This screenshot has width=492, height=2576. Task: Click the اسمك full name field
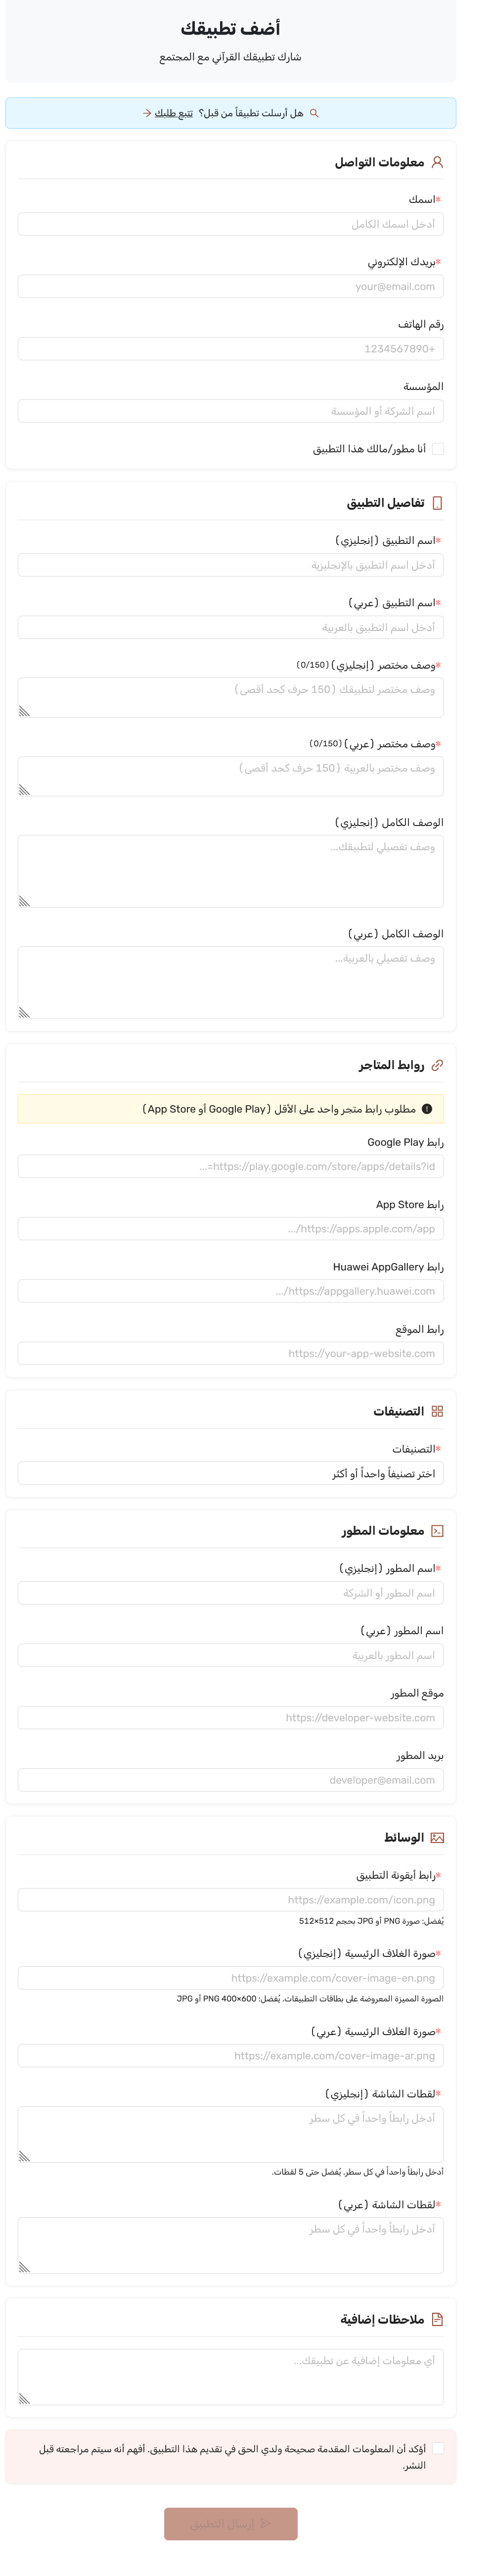point(231,224)
